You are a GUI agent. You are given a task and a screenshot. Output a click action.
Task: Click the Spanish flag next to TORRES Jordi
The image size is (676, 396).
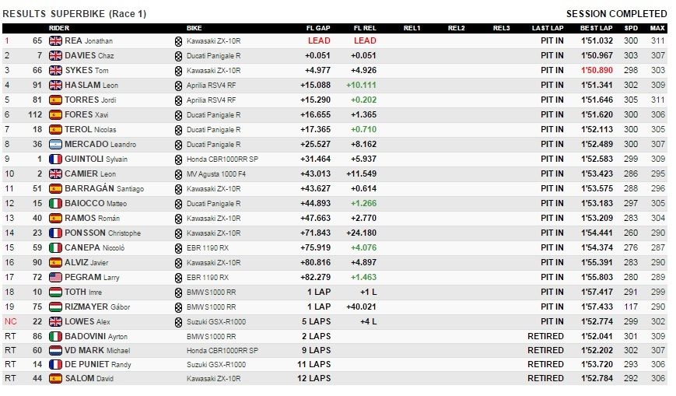point(55,100)
